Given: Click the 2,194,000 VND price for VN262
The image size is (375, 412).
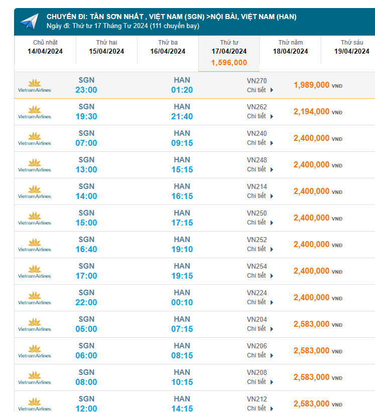Looking at the screenshot, I should pyautogui.click(x=311, y=112).
